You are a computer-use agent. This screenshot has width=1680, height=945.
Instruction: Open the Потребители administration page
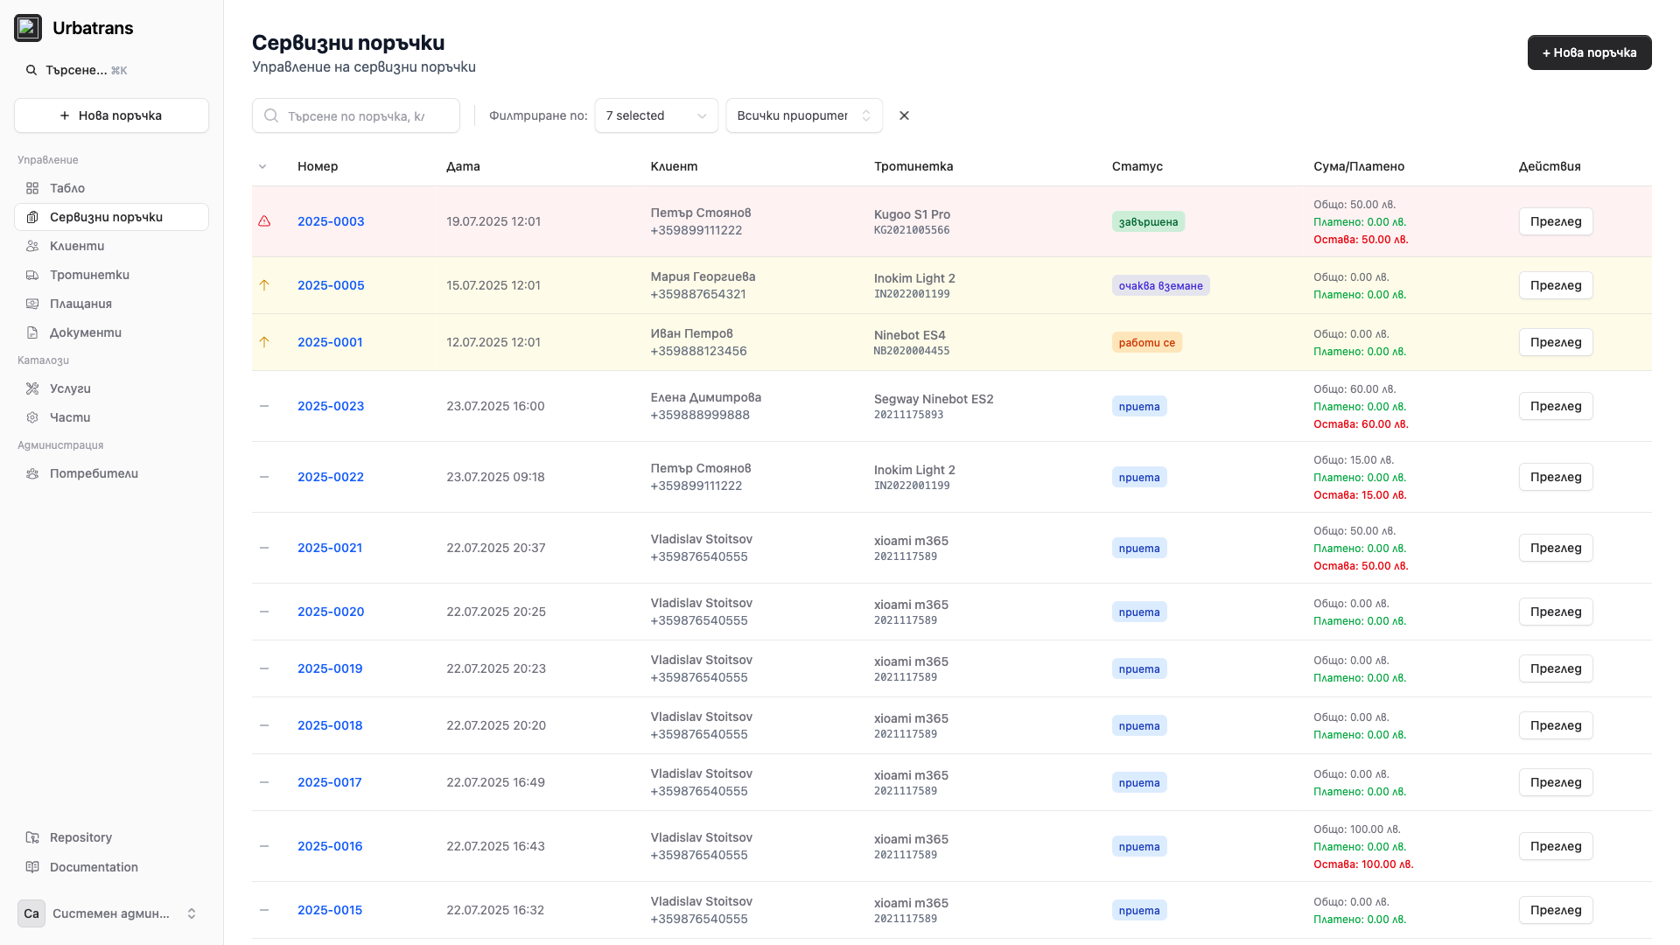point(94,473)
